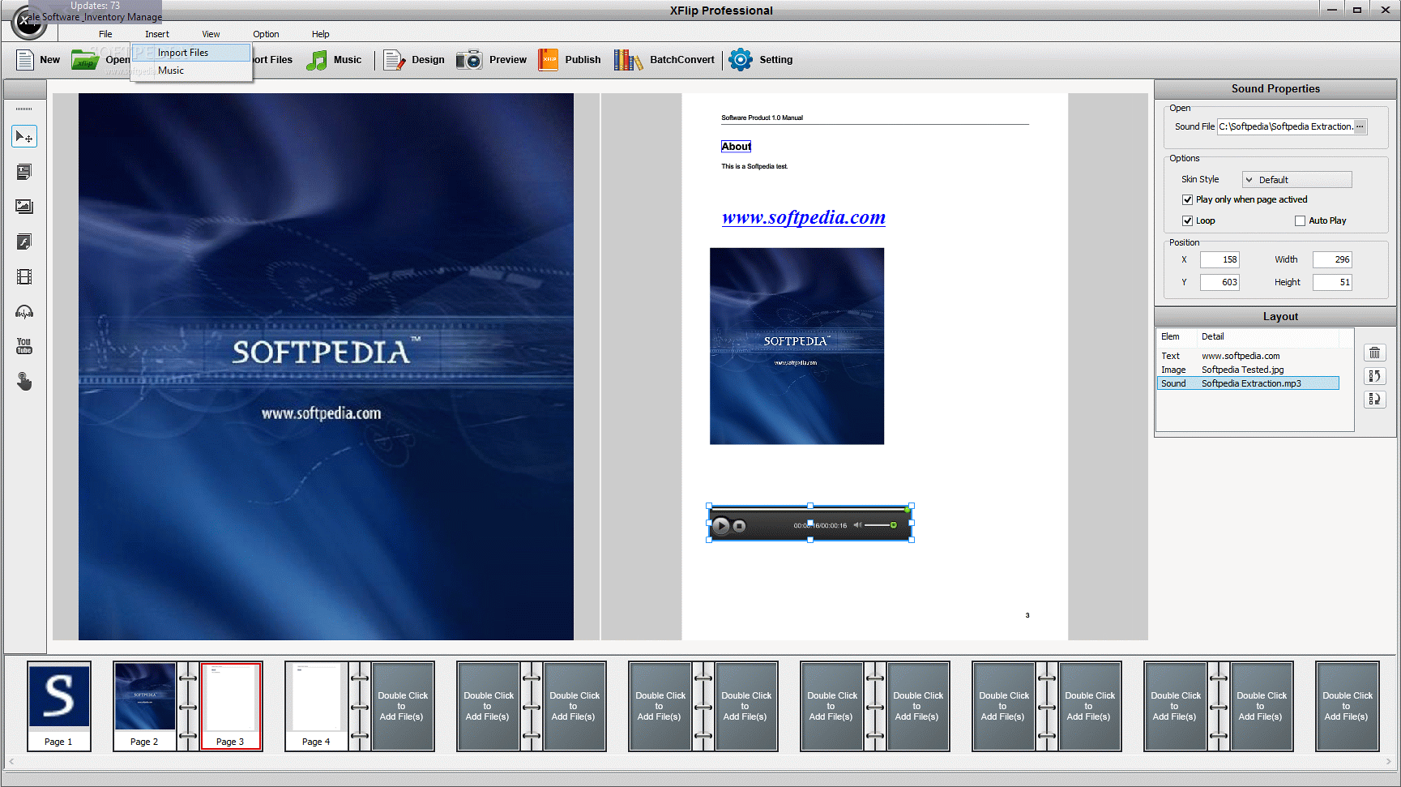Viewport: 1401px width, 787px height.
Task: Choose the insert text tool
Action: pos(24,172)
